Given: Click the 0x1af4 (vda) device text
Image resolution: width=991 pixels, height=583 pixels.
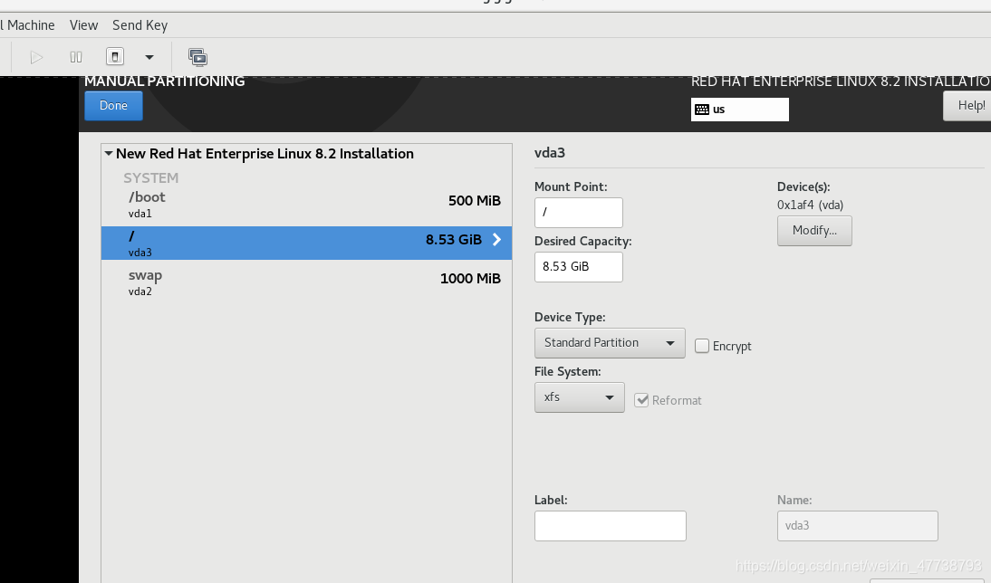Looking at the screenshot, I should point(810,205).
